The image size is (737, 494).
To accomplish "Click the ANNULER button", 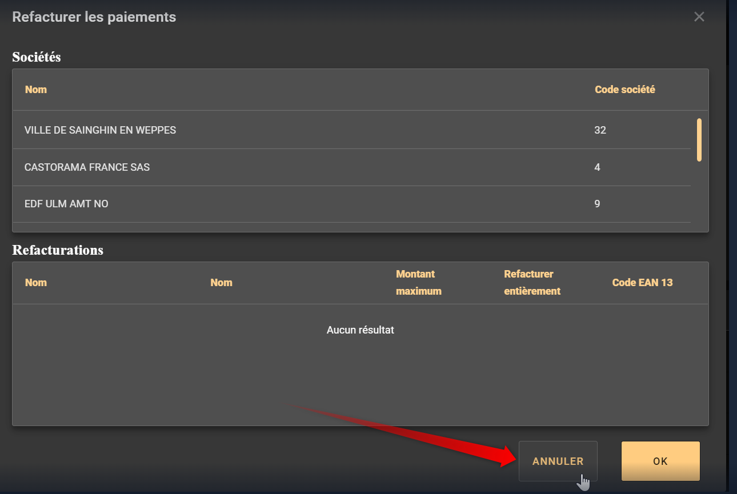I will [x=558, y=461].
